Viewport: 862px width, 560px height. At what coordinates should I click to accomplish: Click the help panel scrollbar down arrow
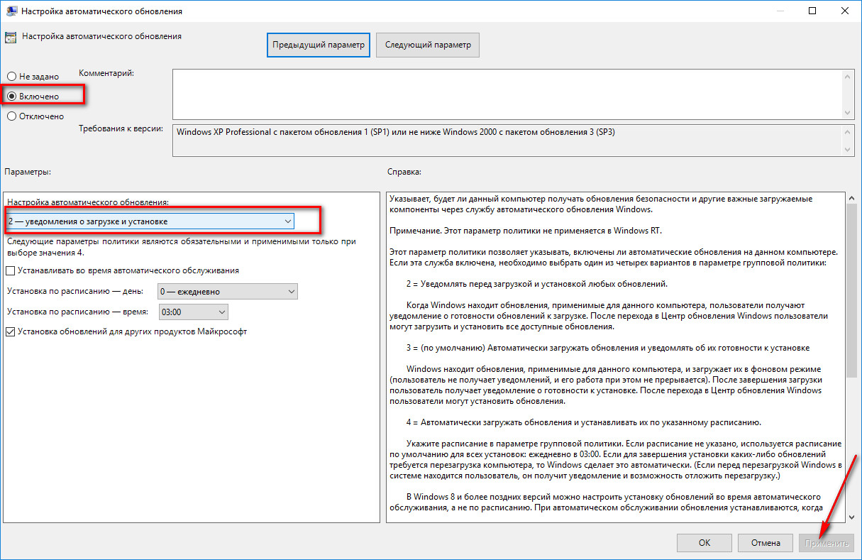pyautogui.click(x=851, y=517)
